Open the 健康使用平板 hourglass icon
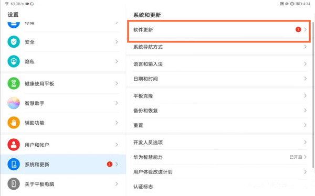315x196 pixels. (x=14, y=83)
